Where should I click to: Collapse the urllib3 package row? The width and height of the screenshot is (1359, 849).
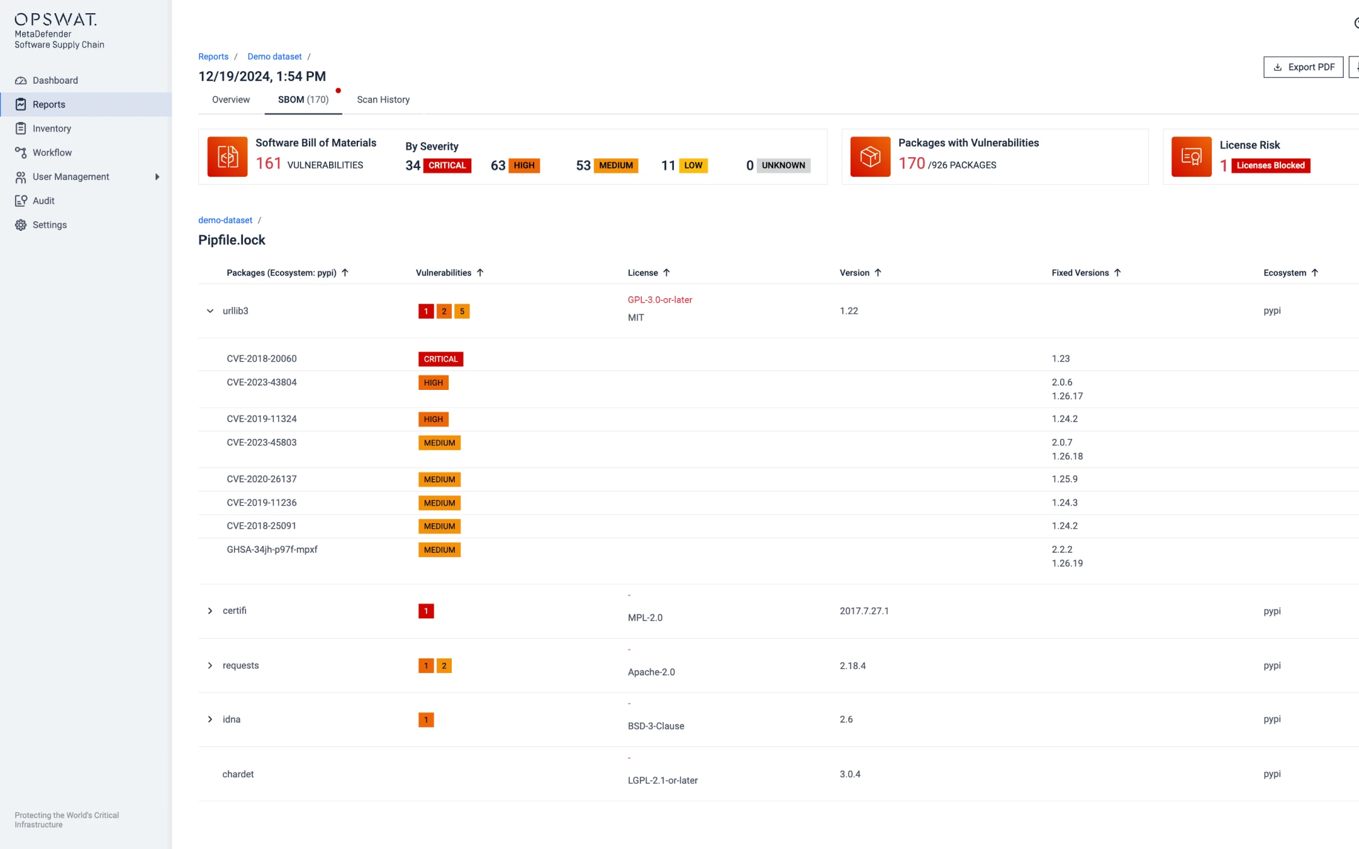tap(210, 311)
